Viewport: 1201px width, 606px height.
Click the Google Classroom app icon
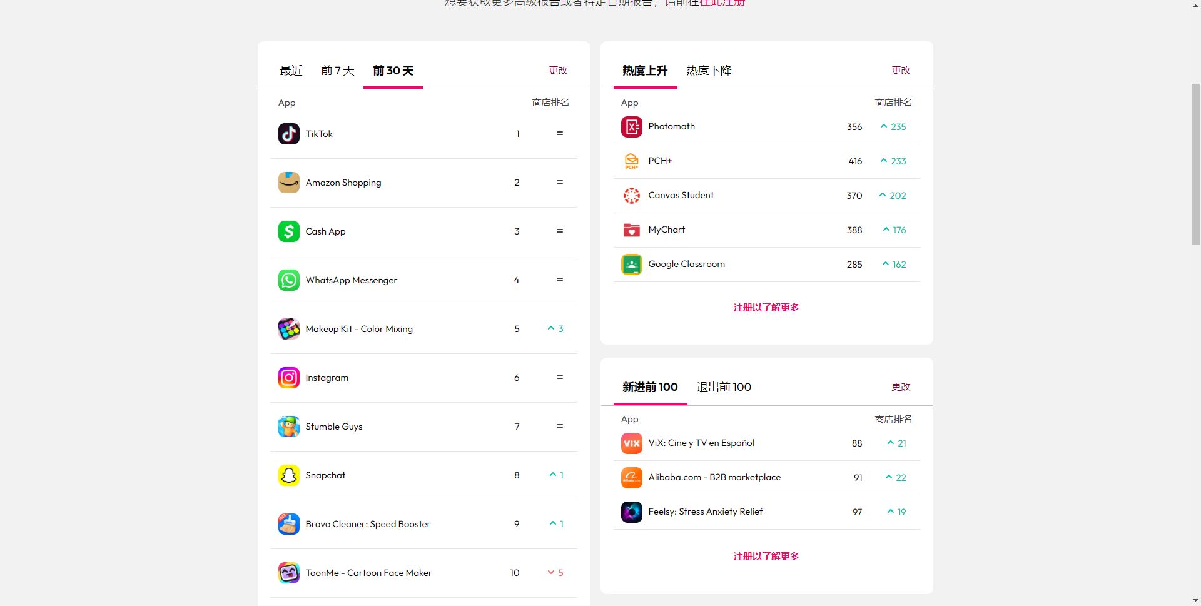(631, 265)
